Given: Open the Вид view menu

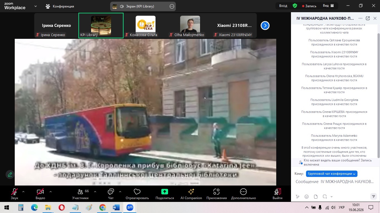Looking at the screenshot, I should 329,6.
